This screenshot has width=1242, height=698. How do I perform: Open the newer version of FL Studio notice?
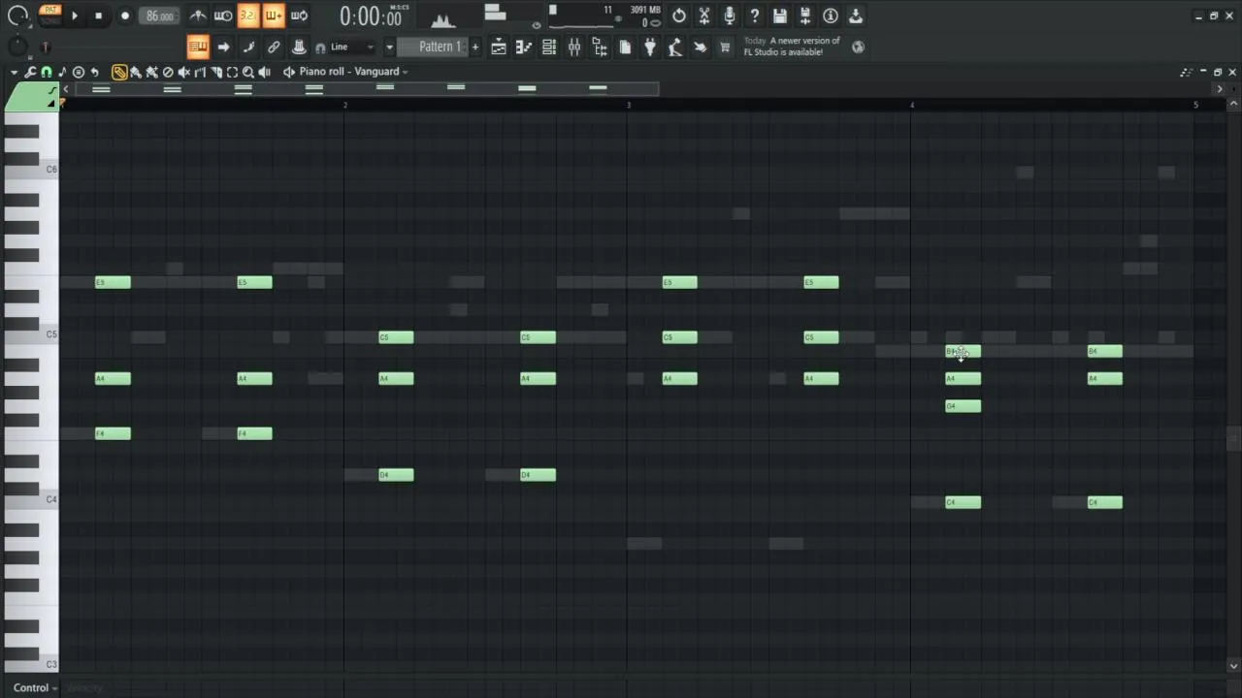[792, 47]
